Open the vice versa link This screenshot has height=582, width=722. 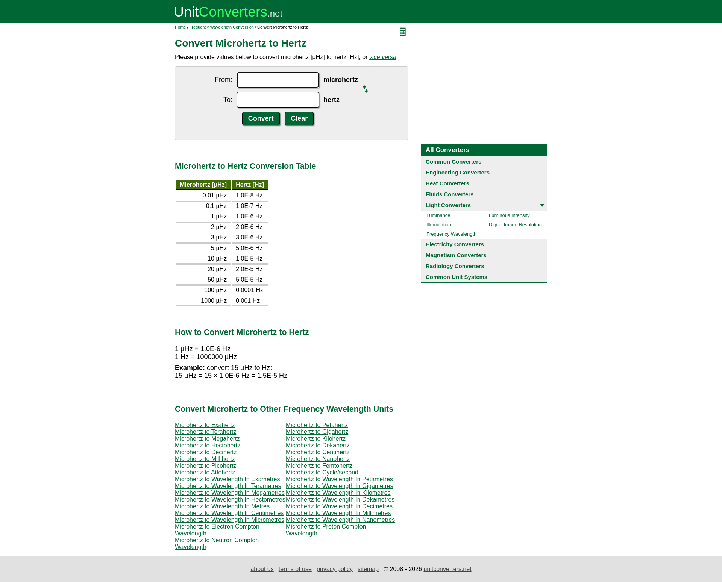382,57
